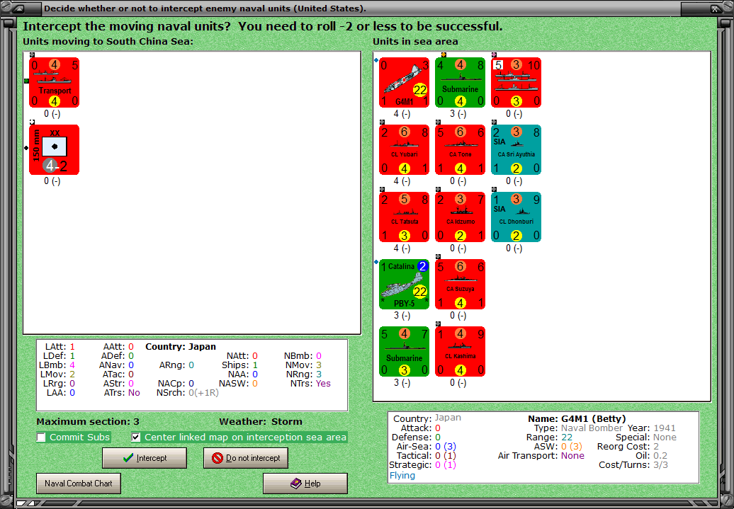Image resolution: width=734 pixels, height=509 pixels.
Task: Click the NSrch: 0(+1R) value
Action: (x=188, y=392)
